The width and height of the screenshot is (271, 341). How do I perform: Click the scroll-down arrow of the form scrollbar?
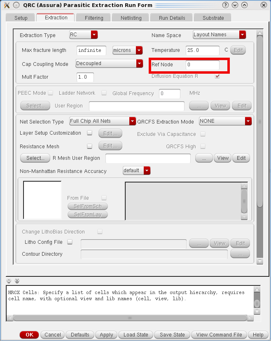[259, 261]
